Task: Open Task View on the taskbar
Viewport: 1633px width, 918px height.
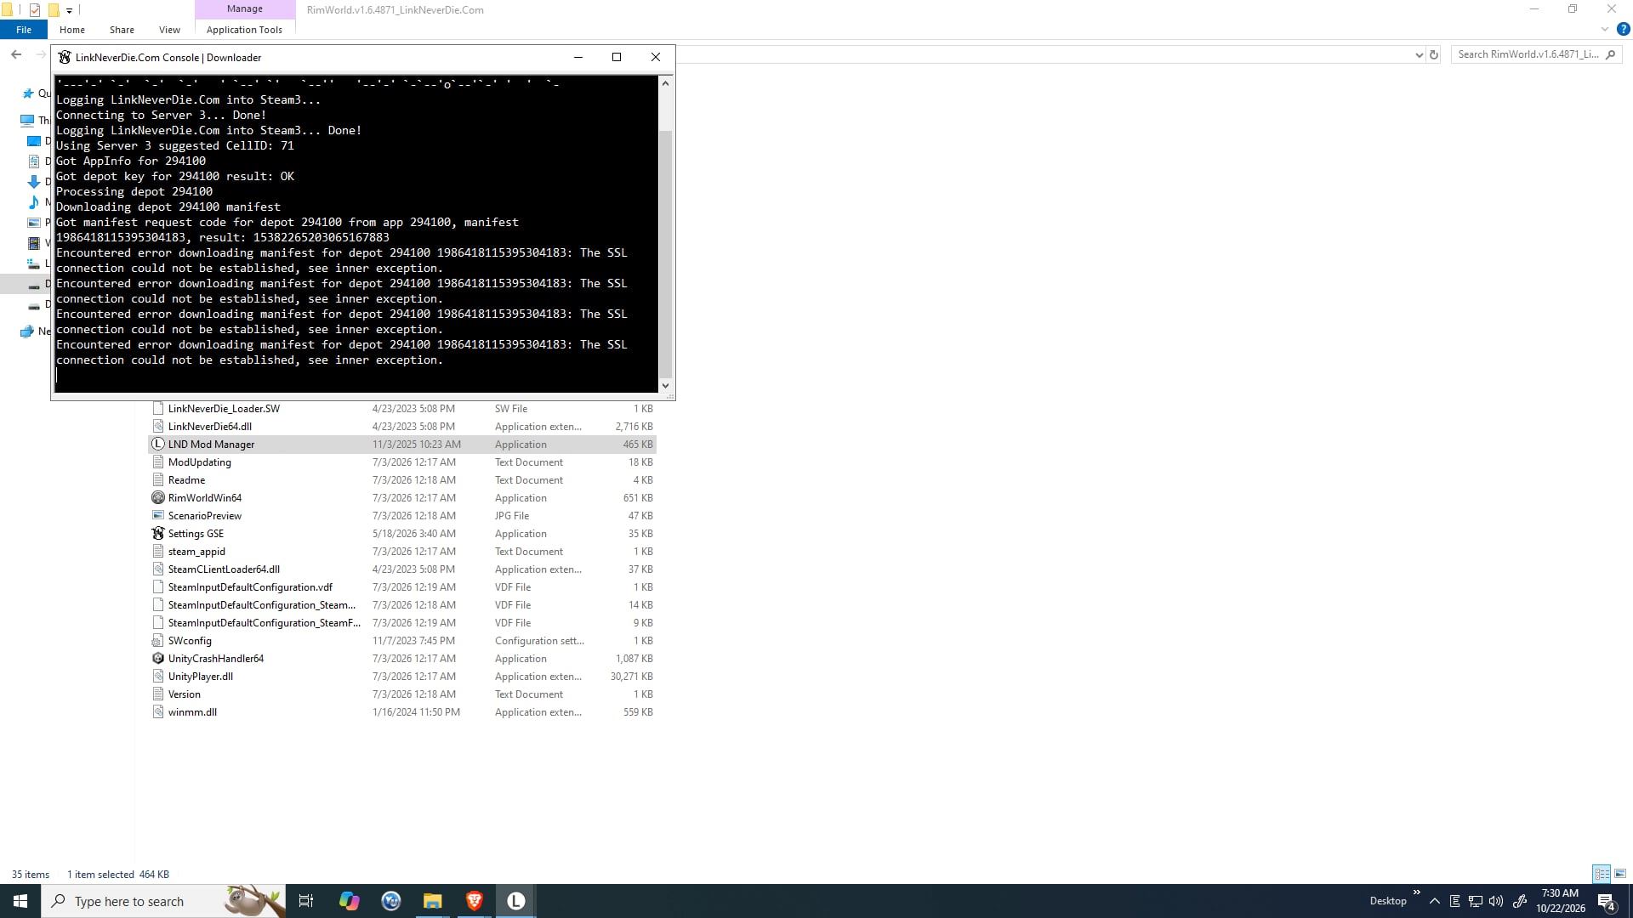Action: coord(306,901)
